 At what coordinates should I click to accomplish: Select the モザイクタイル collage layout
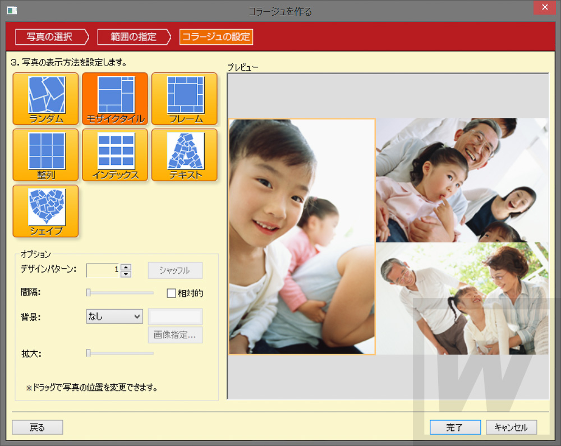tap(115, 99)
